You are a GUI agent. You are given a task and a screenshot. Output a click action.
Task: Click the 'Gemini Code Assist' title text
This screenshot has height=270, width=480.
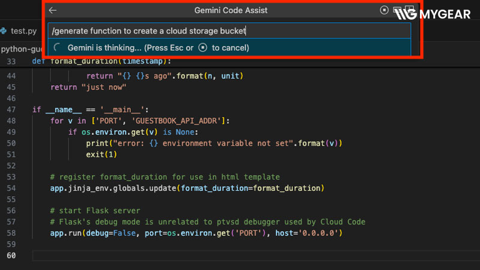pos(231,10)
